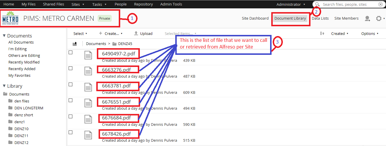Open the site configuration gear icon
Image resolution: width=386 pixels, height=146 pixels.
(x=379, y=18)
